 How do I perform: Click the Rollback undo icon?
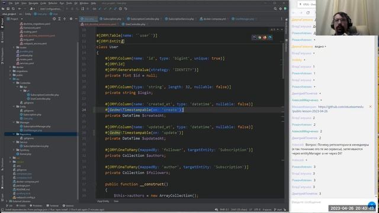tap(126, 9)
